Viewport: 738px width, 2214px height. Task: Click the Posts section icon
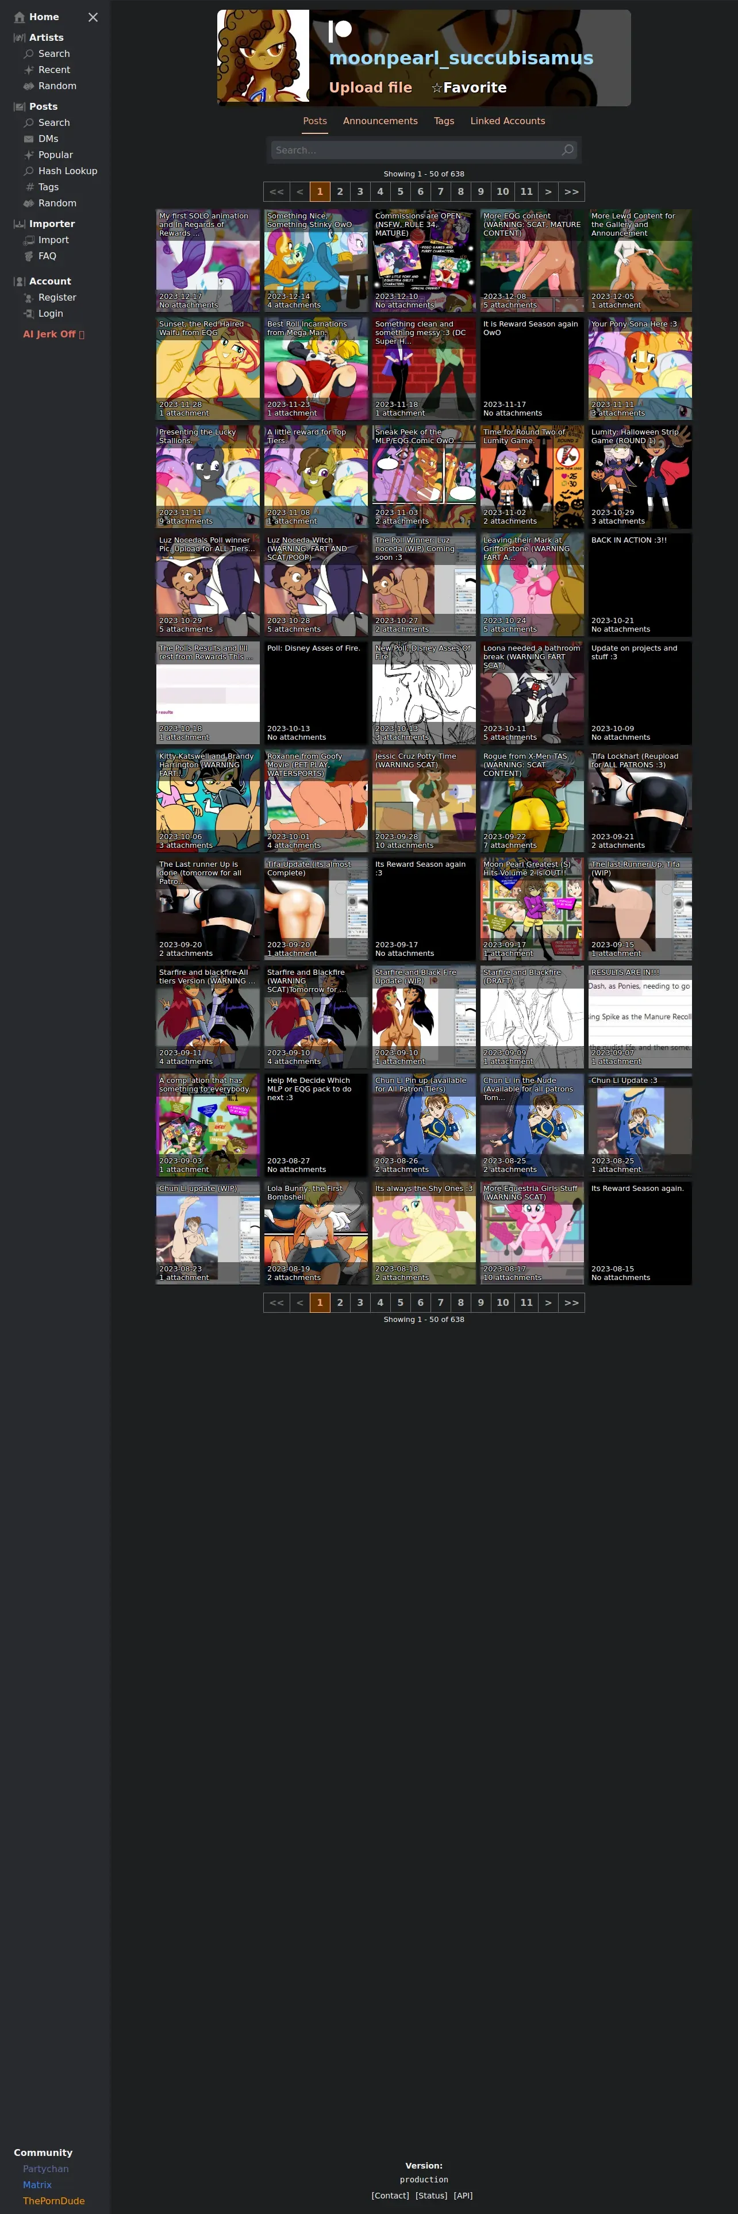20,106
